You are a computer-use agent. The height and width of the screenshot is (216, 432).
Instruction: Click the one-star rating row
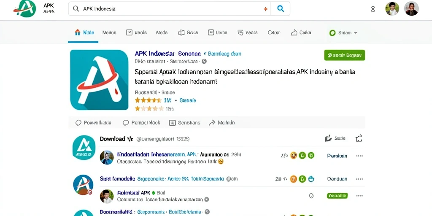click(x=154, y=109)
